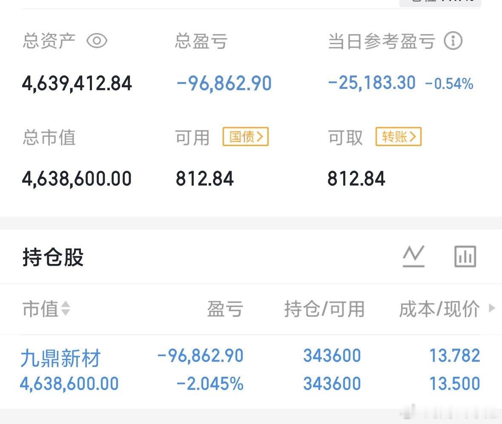Tap total profit-loss value -96,862.90
The width and height of the screenshot is (502, 424).
coord(224,83)
